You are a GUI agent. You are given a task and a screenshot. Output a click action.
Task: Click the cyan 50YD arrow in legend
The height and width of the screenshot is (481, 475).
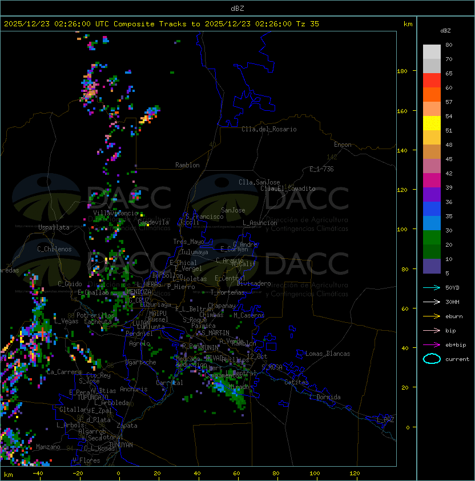tap(432, 287)
